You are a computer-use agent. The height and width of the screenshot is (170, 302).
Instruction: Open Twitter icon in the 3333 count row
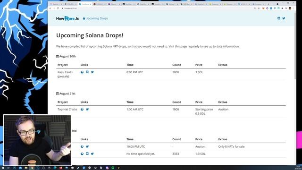[92, 153]
